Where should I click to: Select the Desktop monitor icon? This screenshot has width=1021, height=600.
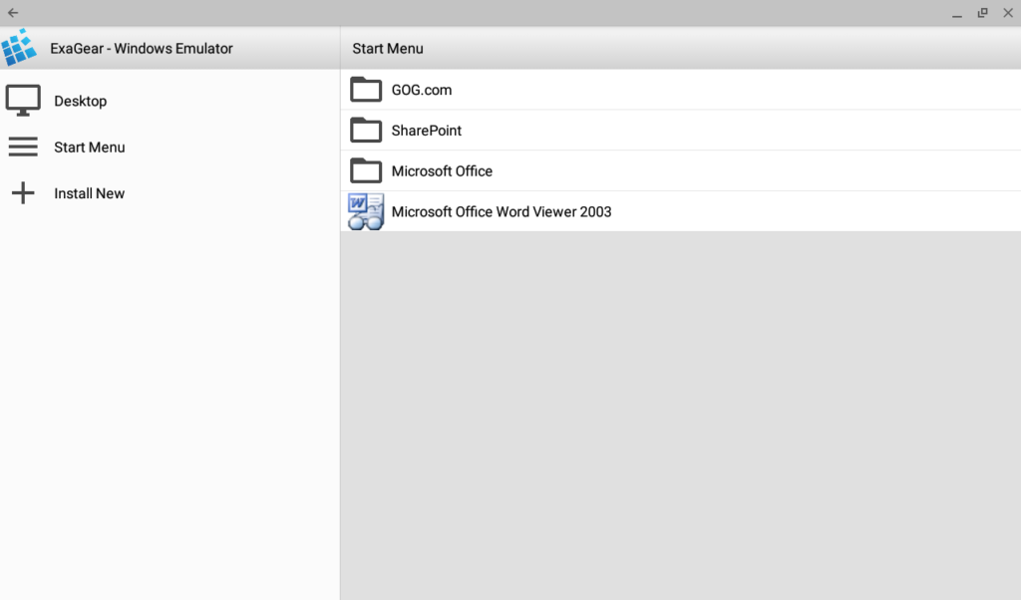[x=23, y=100]
